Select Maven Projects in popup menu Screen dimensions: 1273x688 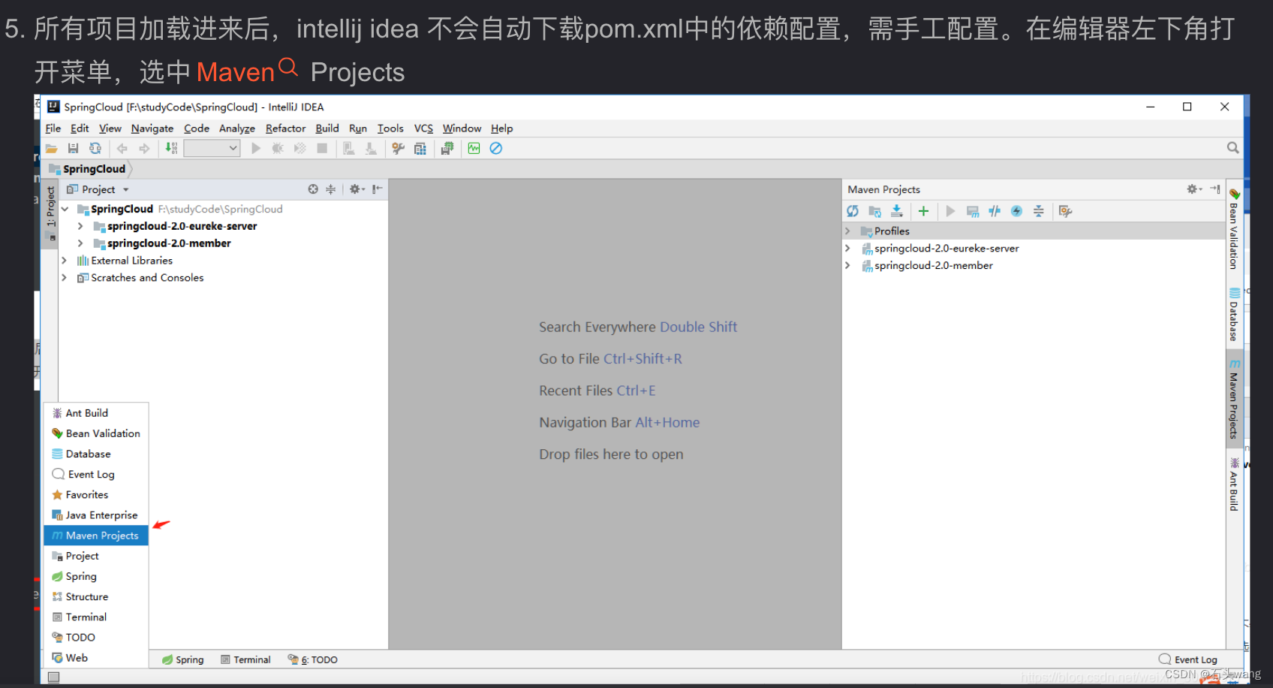pos(96,536)
